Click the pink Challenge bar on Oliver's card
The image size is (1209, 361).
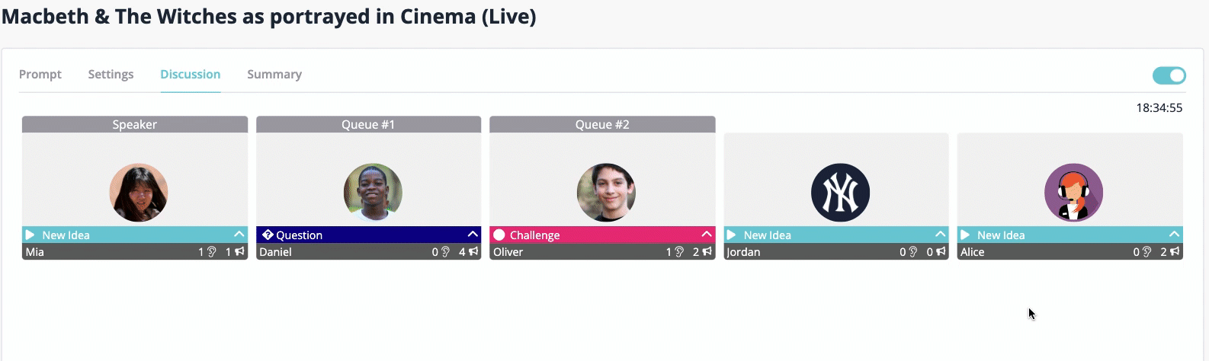click(602, 235)
